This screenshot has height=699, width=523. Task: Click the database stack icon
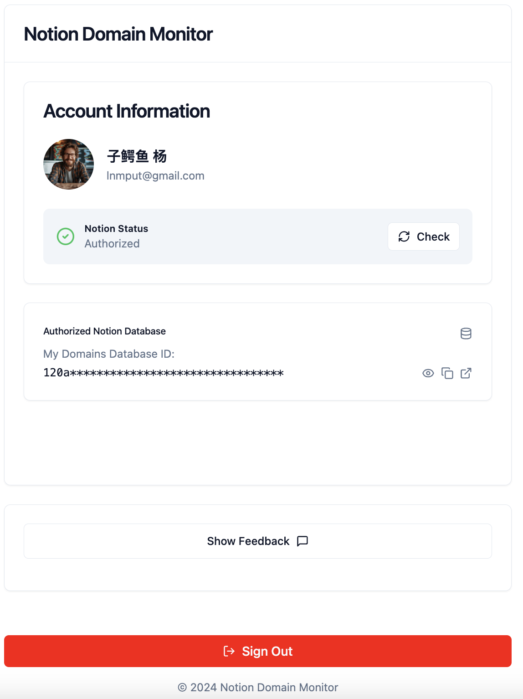[x=466, y=334]
